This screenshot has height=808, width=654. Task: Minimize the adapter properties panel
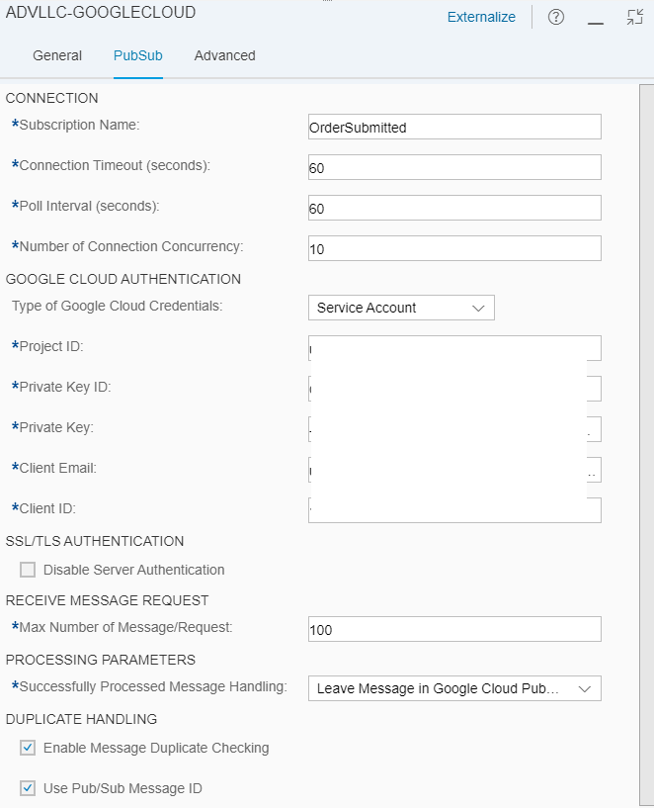[596, 18]
